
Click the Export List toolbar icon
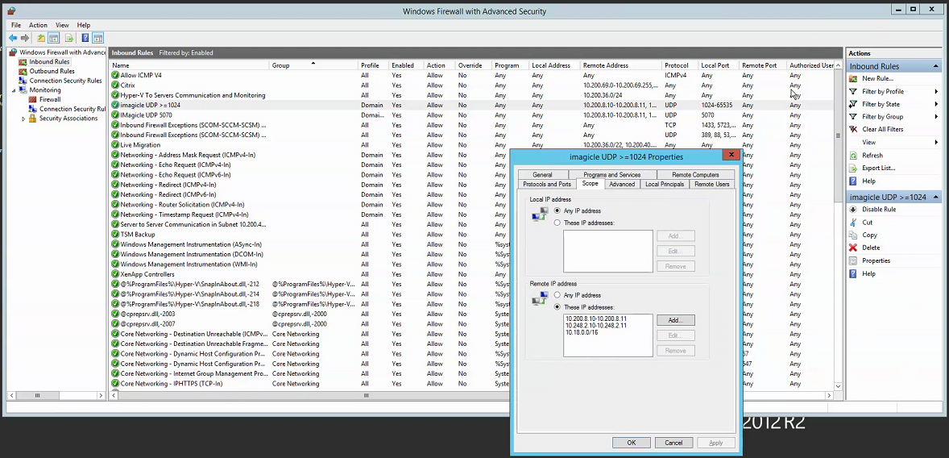[69, 38]
